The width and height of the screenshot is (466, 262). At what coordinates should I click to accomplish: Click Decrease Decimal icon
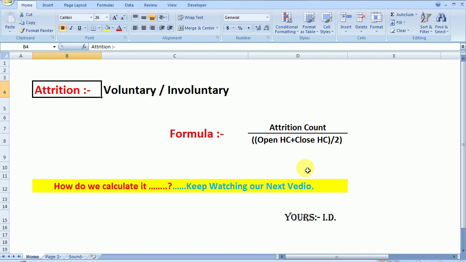coord(266,28)
